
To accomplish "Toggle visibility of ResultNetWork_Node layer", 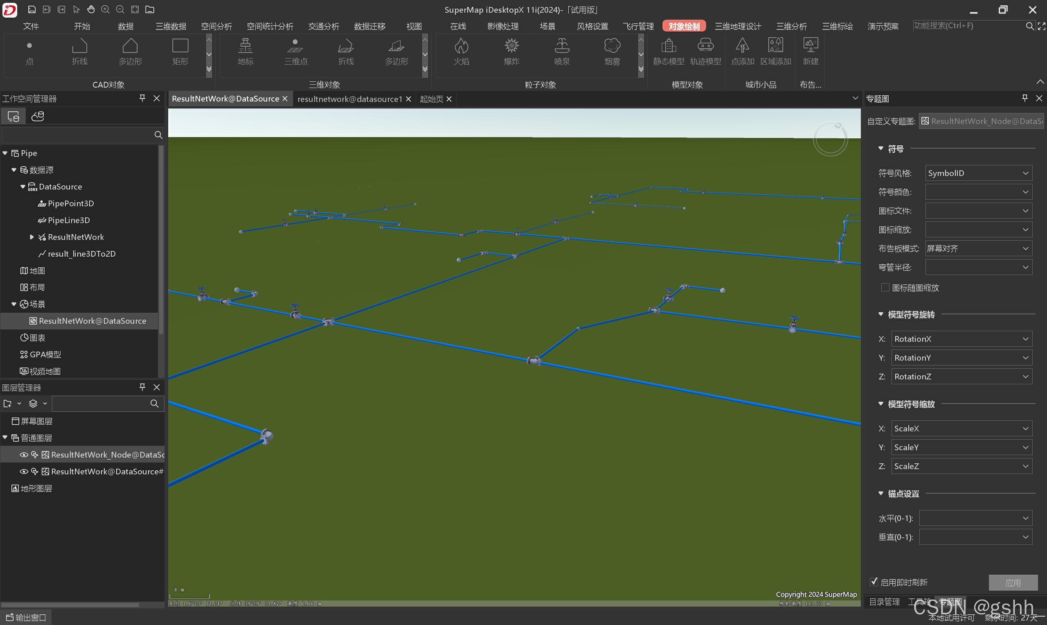I will (24, 455).
